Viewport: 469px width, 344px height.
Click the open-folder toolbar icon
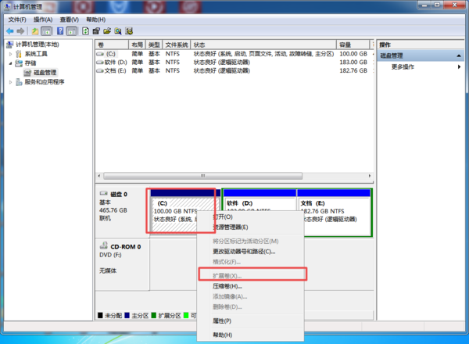click(x=107, y=30)
